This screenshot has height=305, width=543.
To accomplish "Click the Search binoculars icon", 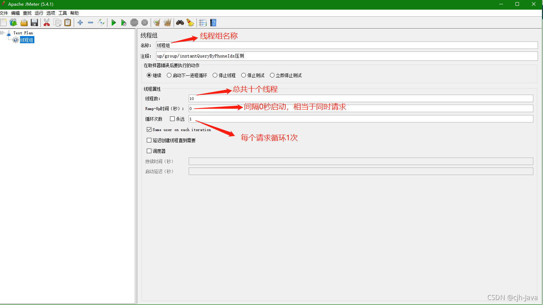I will point(180,23).
